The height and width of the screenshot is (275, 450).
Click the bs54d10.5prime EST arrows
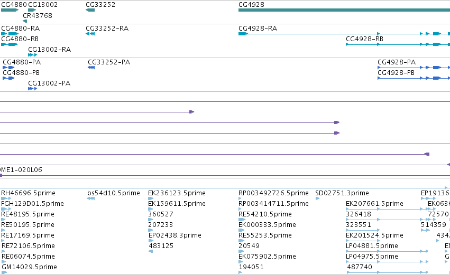click(x=91, y=198)
